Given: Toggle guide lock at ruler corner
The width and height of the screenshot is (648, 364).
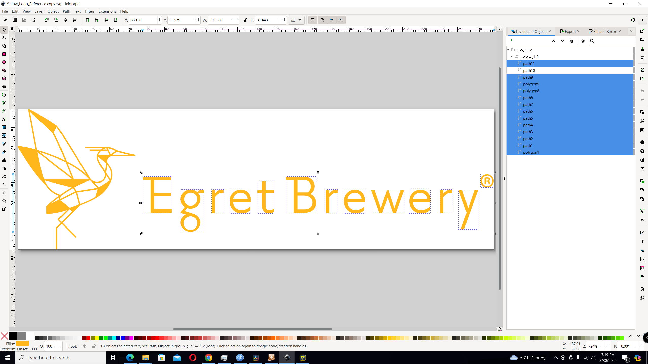Looking at the screenshot, I should tap(12, 29).
